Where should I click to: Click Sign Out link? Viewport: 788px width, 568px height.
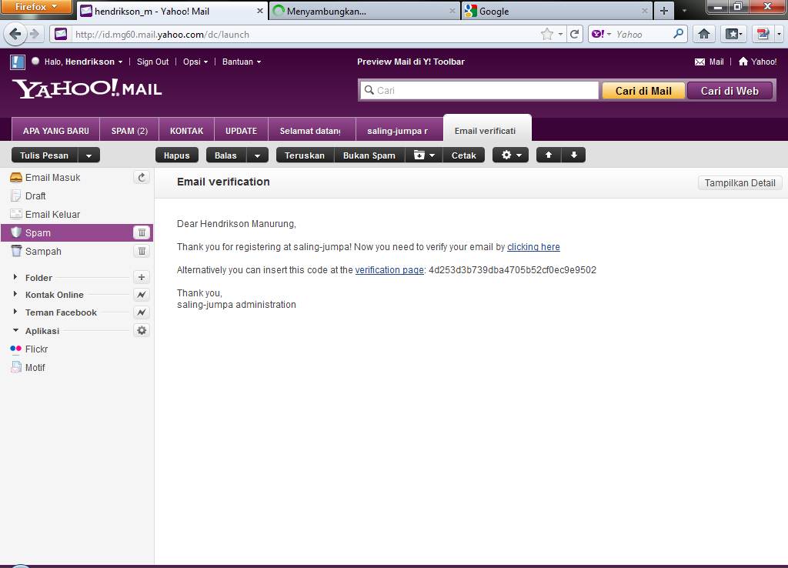pyautogui.click(x=153, y=62)
